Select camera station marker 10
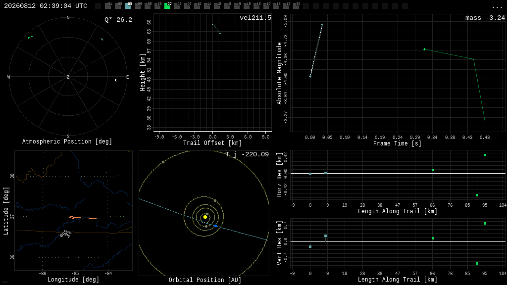Screen dimensions: 507x285 tap(197, 5)
